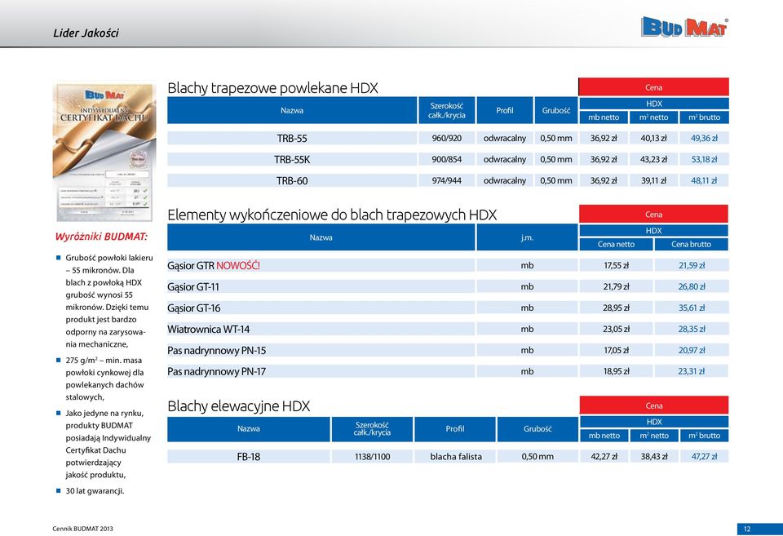This screenshot has width=783, height=536.
Task: Select gross price 21,59 zł
Action: pos(692,266)
